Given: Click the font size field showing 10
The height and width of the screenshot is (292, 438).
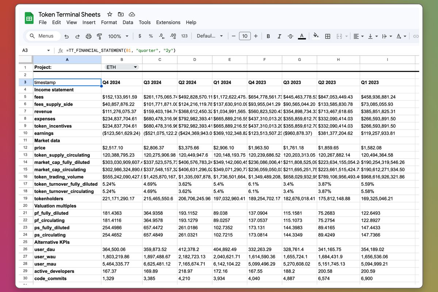Looking at the screenshot, I should pos(245,36).
